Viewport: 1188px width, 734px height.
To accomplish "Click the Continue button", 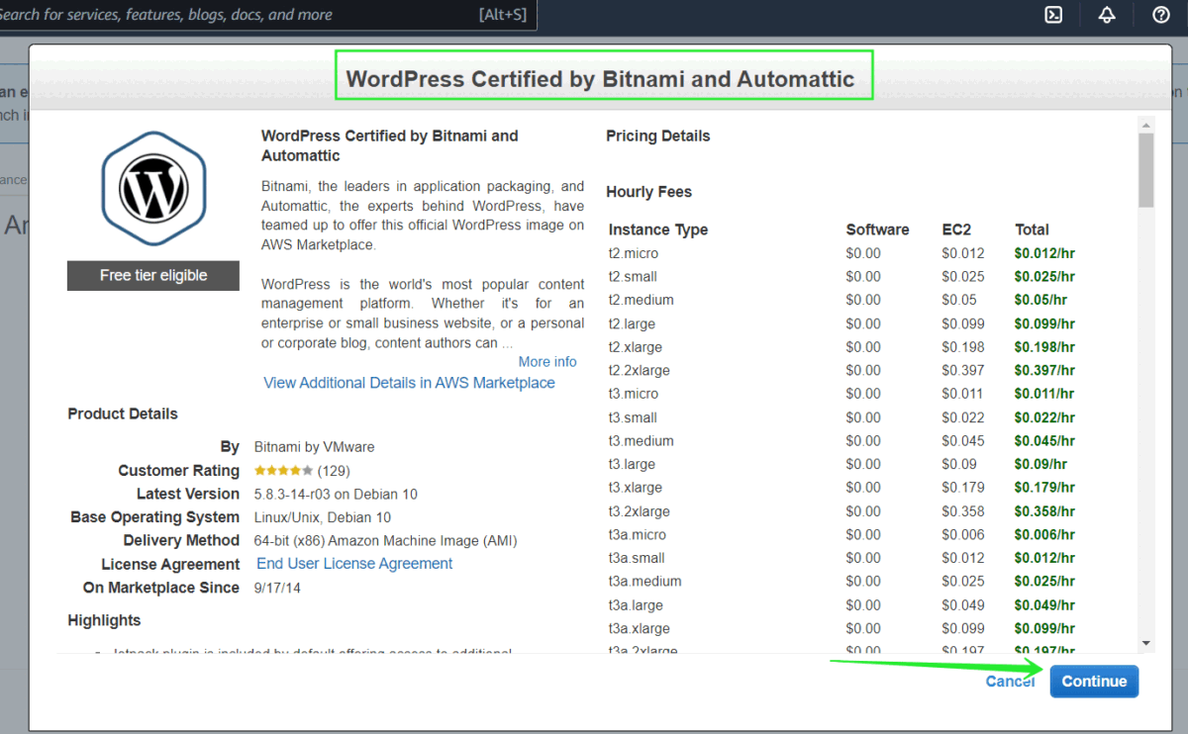I will coord(1094,682).
